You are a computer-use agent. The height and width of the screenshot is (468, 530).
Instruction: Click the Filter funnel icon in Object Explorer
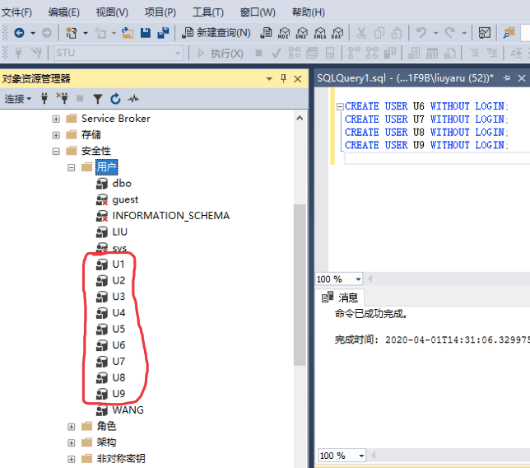[98, 99]
